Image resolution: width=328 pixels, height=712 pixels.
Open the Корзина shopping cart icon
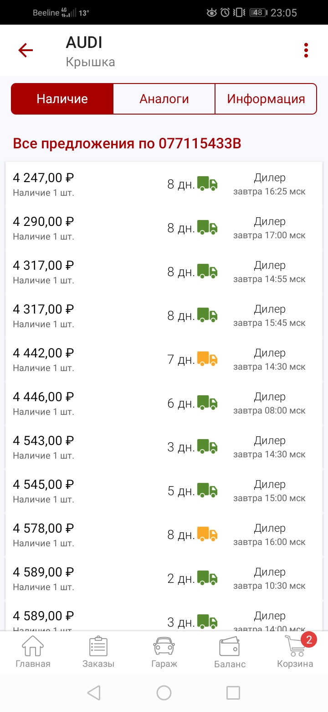[x=295, y=651]
